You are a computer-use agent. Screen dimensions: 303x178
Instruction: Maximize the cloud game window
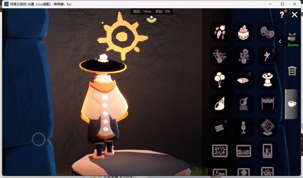pyautogui.click(x=282, y=4)
